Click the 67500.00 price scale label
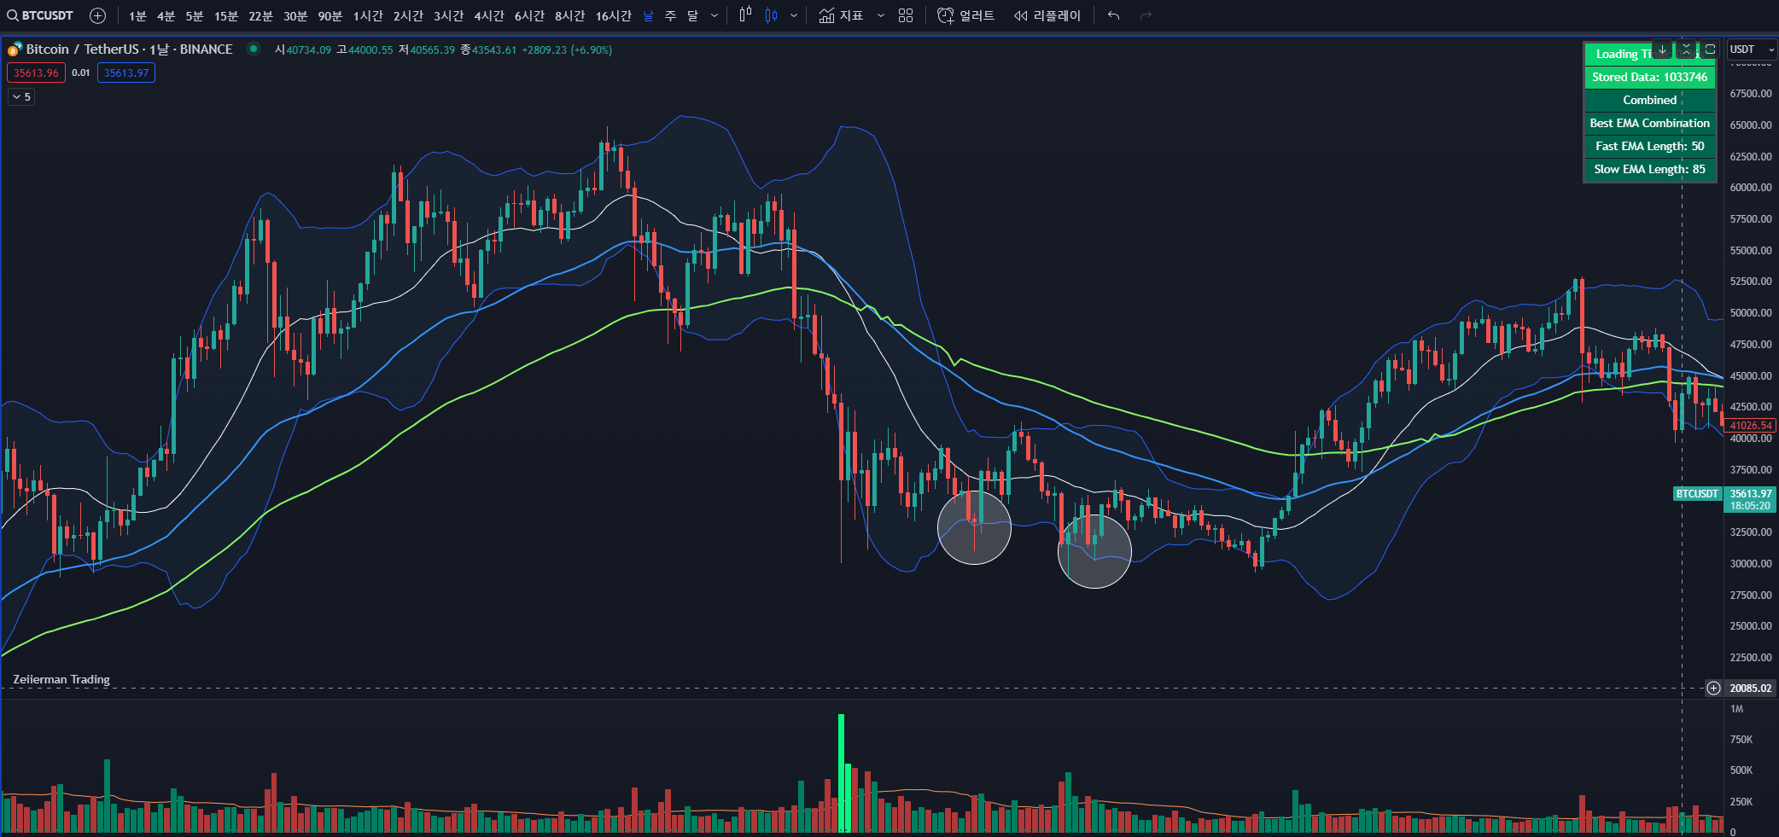Viewport: 1779px width, 837px height. pyautogui.click(x=1751, y=94)
